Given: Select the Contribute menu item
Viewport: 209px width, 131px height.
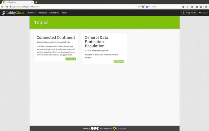Looking at the screenshot, I should (54, 13).
